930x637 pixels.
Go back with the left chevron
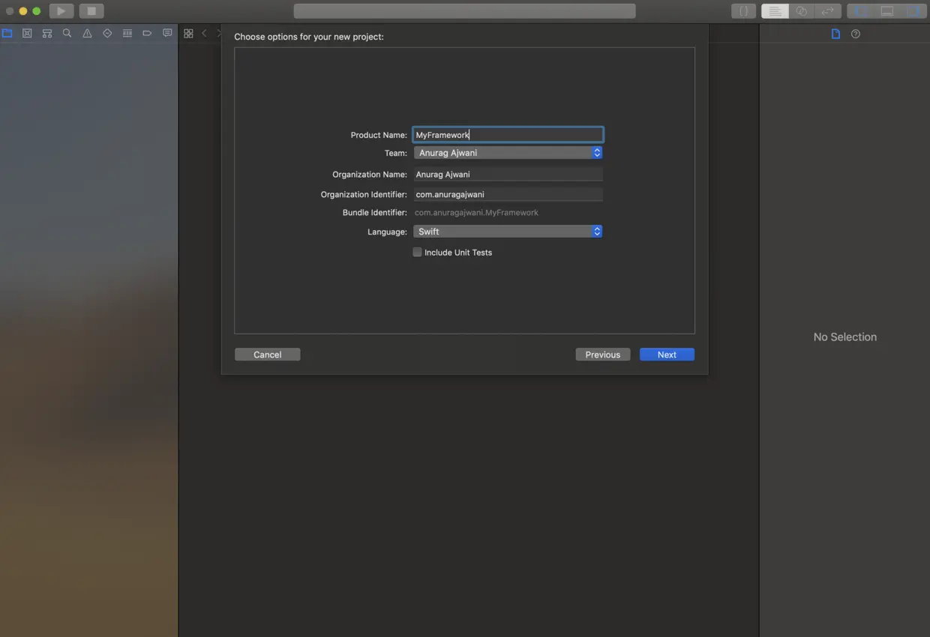(x=204, y=34)
